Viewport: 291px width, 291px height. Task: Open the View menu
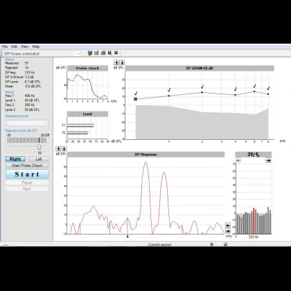[x=25, y=46]
